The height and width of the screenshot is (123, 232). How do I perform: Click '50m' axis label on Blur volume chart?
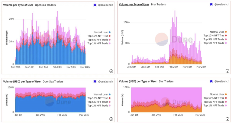pyautogui.click(x=127, y=43)
